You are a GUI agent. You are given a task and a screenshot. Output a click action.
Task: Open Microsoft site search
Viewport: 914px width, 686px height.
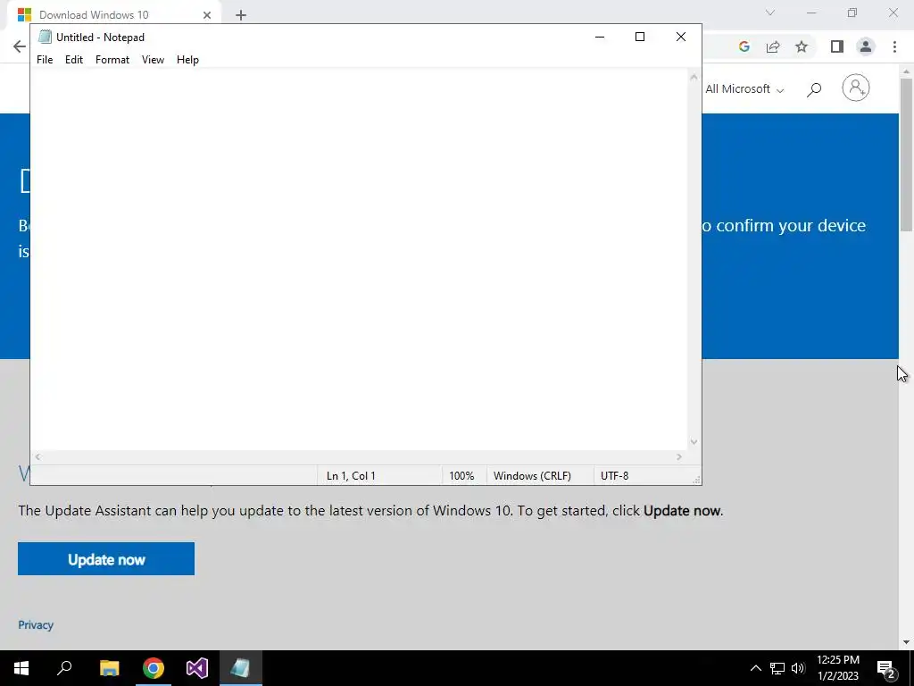(814, 89)
